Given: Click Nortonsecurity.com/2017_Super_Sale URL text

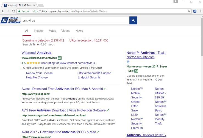Looking at the screenshot, I should [147, 68].
